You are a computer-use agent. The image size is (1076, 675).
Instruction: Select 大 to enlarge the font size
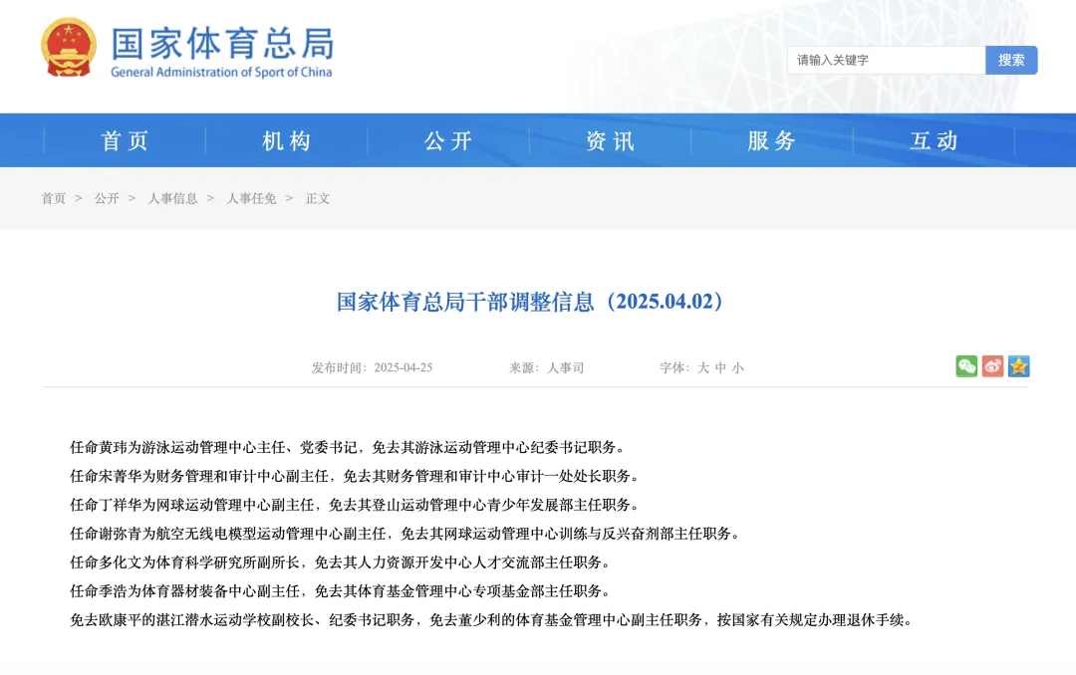[703, 367]
